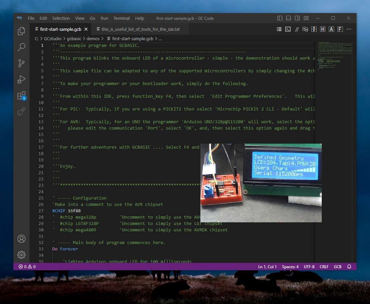Click line number 27 in the gutter
The image size is (370, 304).
(x=41, y=211)
